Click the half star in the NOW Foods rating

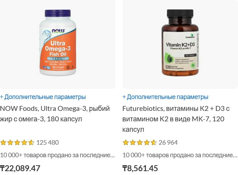pyautogui.click(x=31, y=143)
